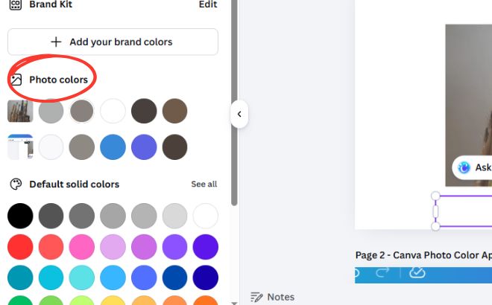Pick white swatch in brushes photo row

[113, 111]
